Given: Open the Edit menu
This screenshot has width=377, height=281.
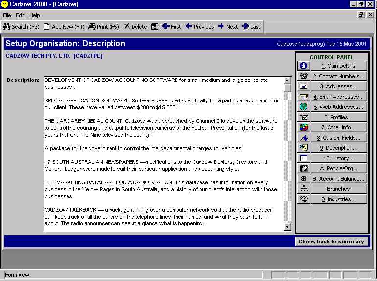Looking at the screenshot, I should [20, 15].
